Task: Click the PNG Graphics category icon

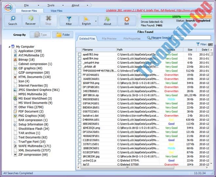Action: pos(15,116)
